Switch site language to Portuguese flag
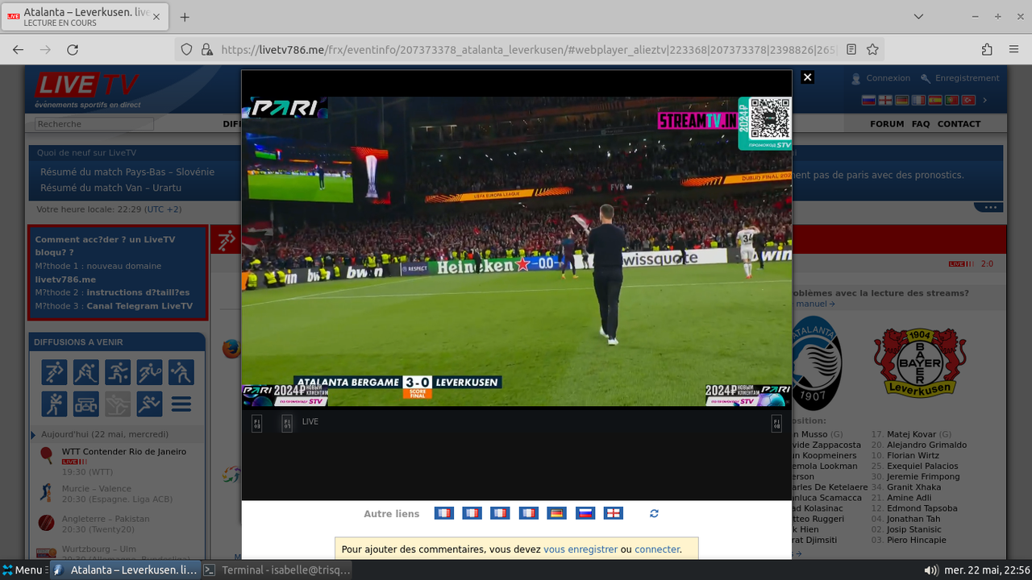The image size is (1032, 580). click(x=951, y=100)
